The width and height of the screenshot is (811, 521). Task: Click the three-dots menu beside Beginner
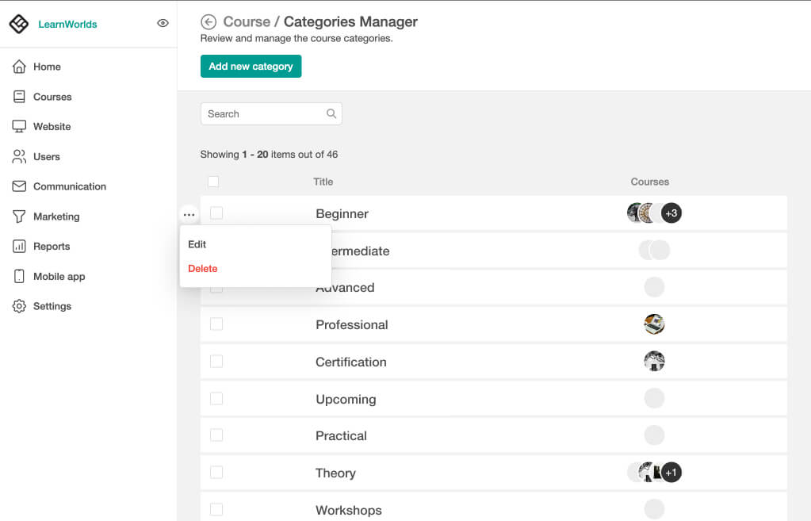click(x=189, y=214)
